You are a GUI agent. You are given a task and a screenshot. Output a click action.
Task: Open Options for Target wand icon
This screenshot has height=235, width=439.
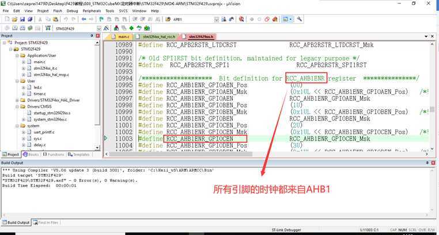click(x=107, y=28)
